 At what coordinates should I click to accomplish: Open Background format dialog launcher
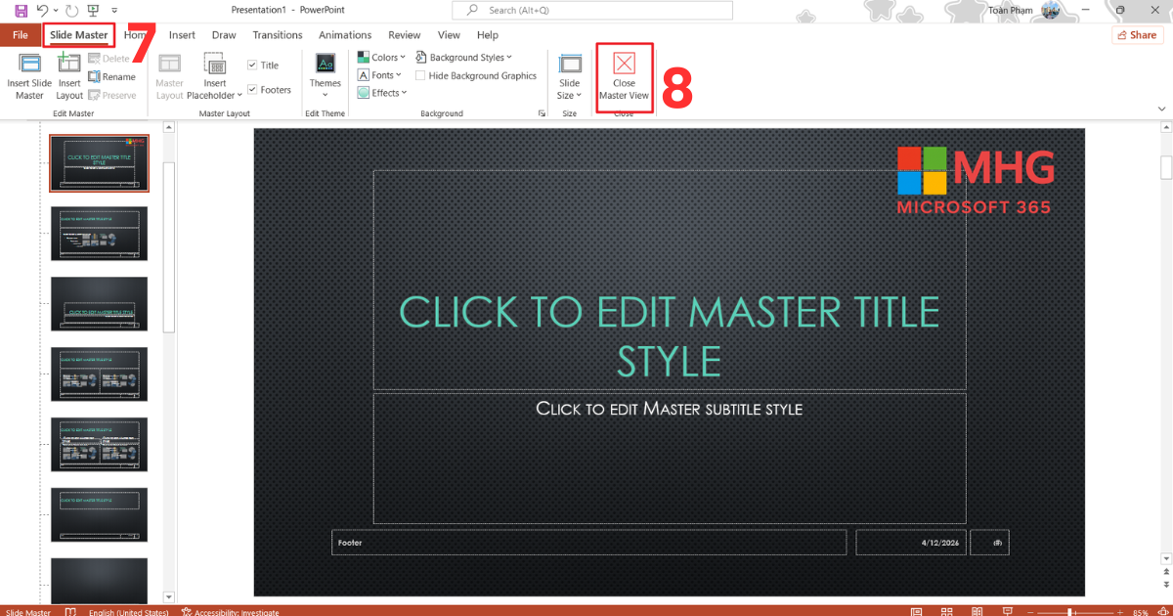coord(542,113)
